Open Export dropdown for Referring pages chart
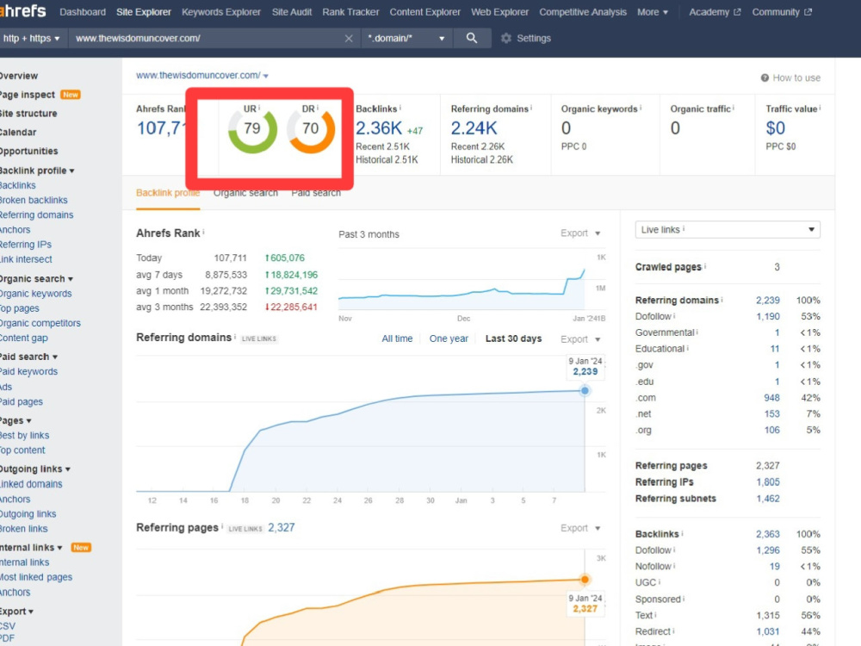Screen dimensions: 861x646 (x=580, y=529)
